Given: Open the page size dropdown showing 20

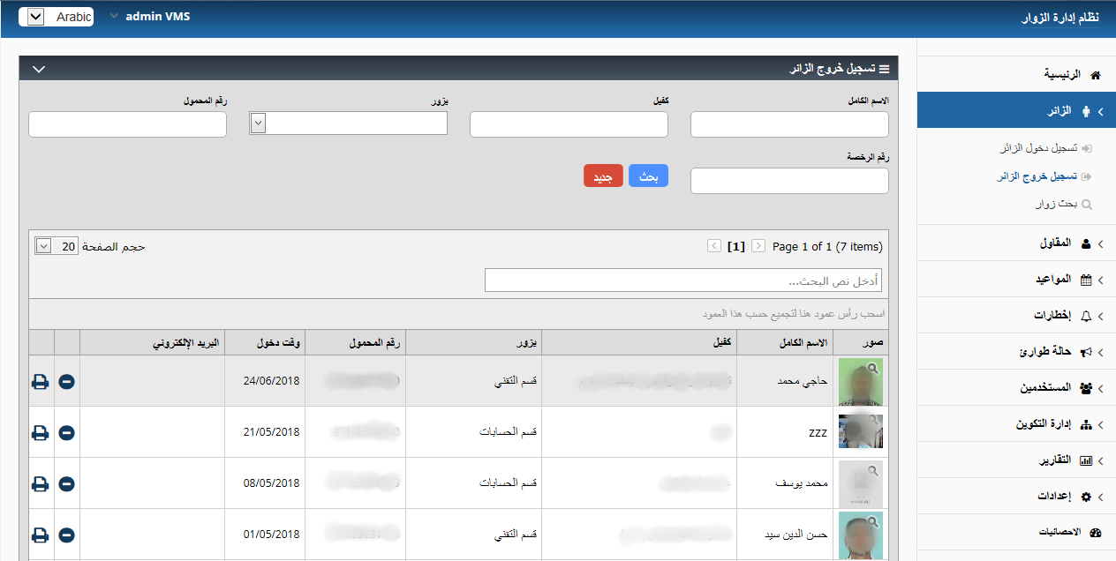Looking at the screenshot, I should coord(43,245).
